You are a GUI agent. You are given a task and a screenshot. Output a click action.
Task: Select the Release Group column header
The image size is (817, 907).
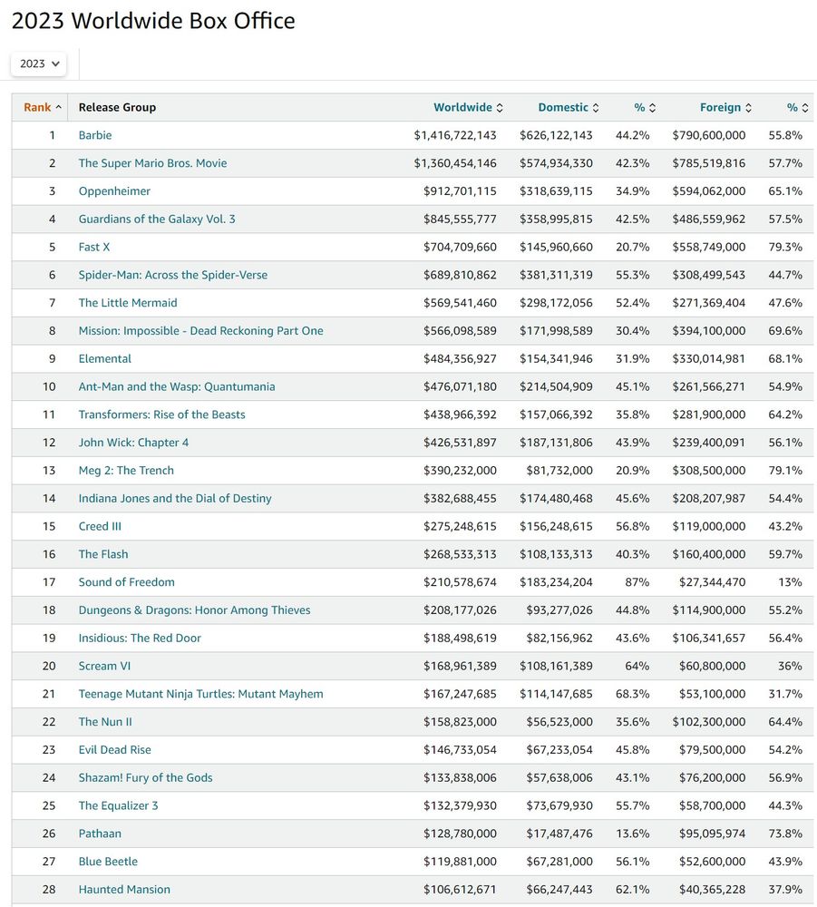[117, 108]
